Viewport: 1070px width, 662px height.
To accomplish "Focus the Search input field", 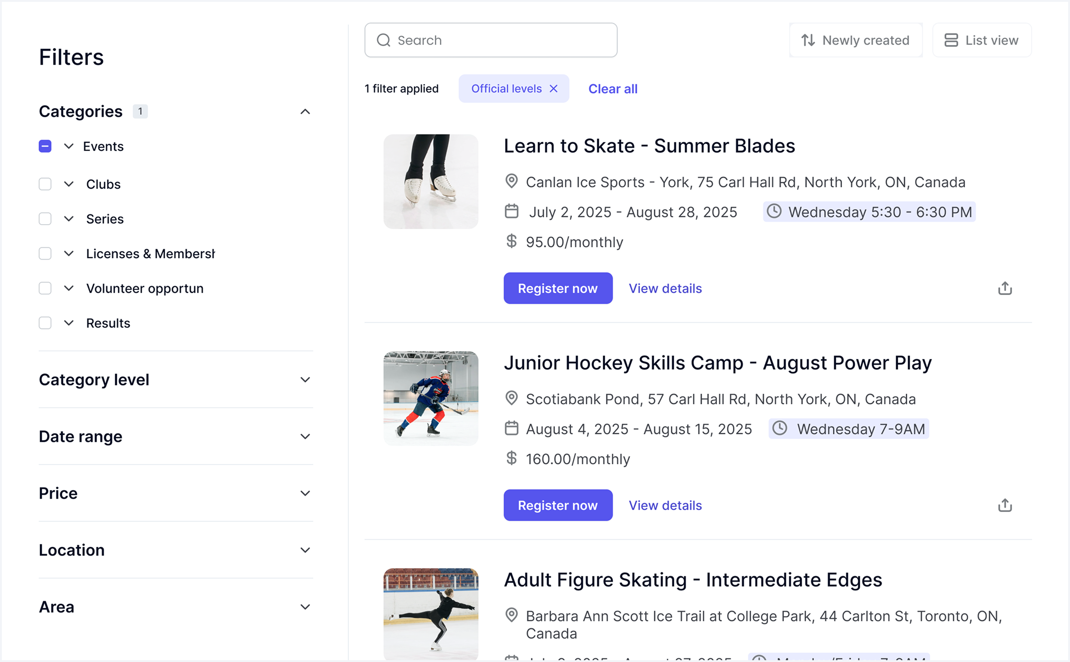I will 491,40.
